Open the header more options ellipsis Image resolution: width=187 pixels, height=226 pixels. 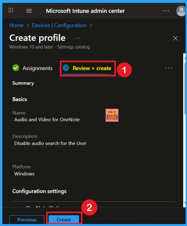click(x=166, y=11)
